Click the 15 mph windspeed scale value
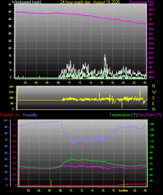The image size is (163, 195). coord(10,56)
